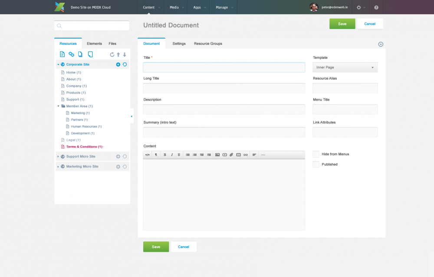Open the Media top menu
The height and width of the screenshot is (277, 434).
(x=174, y=7)
